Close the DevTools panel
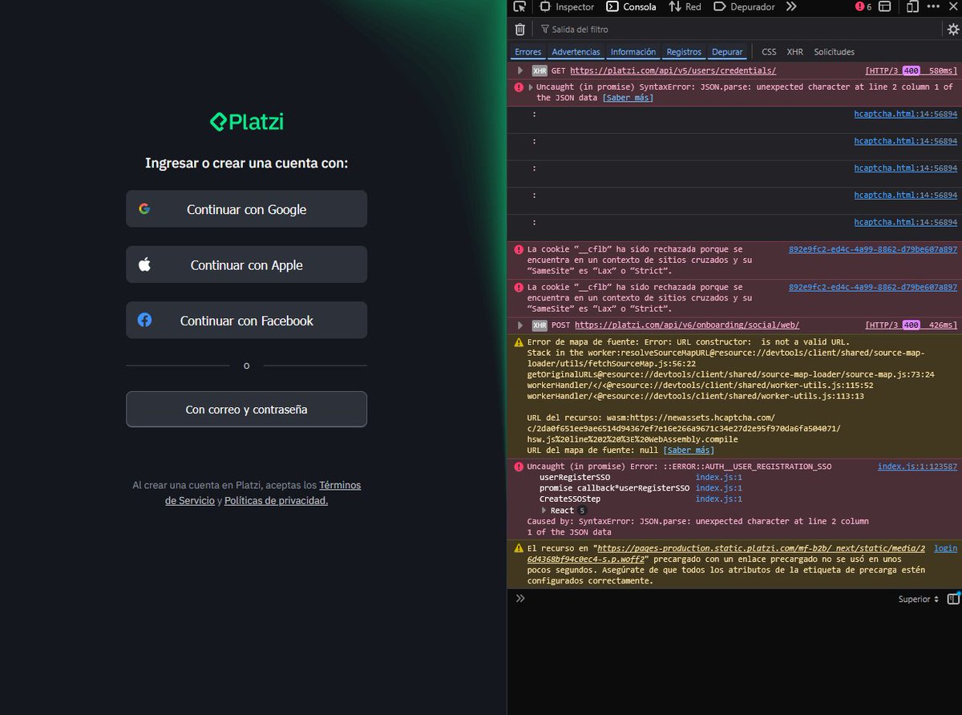This screenshot has width=962, height=715. (x=952, y=6)
